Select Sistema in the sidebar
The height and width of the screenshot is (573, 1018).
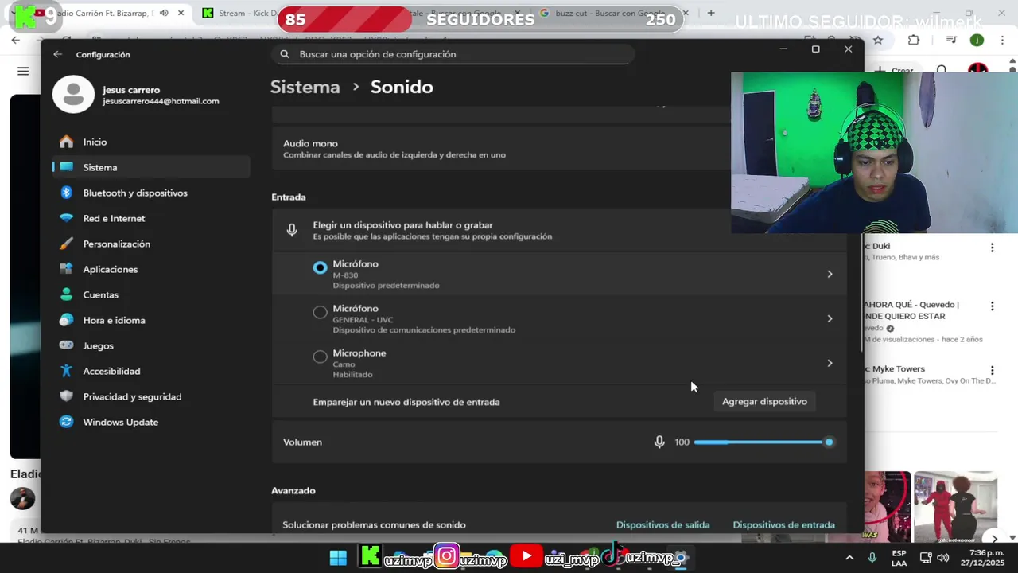point(151,167)
